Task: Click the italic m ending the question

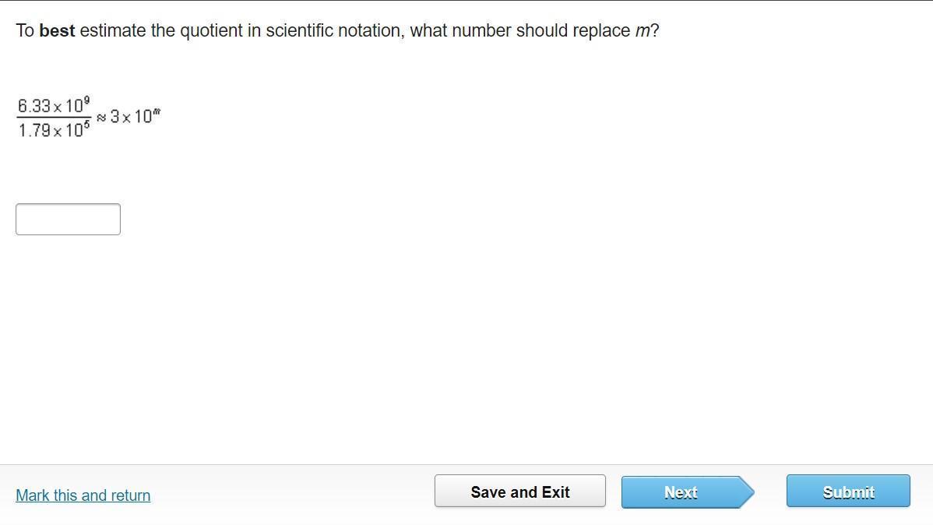Action: (643, 31)
